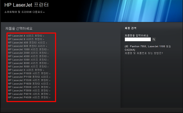The height and width of the screenshot is (113, 183).
Task: Open HP LaserJet P2000 시리즈 프린터
Action: 29,87
